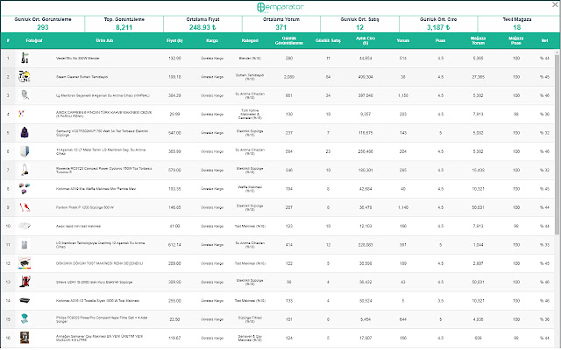
Task: Click the waffle maker thumbnail in row 8
Action: 25,189
